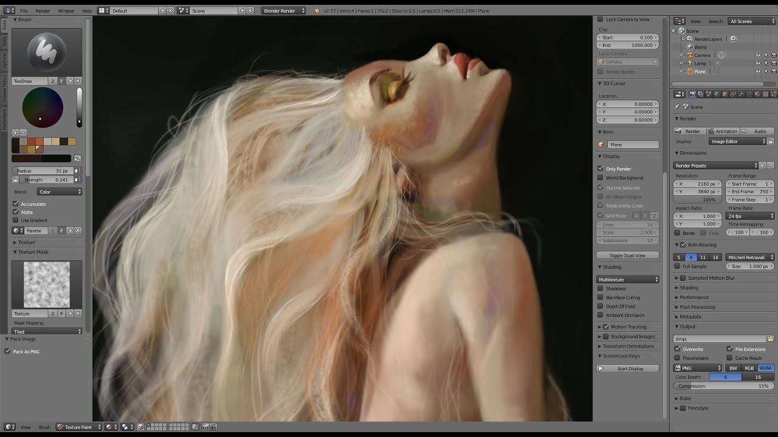Viewport: 778px width, 437px height.
Task: Open the World properties tab icon
Action: [x=717, y=94]
